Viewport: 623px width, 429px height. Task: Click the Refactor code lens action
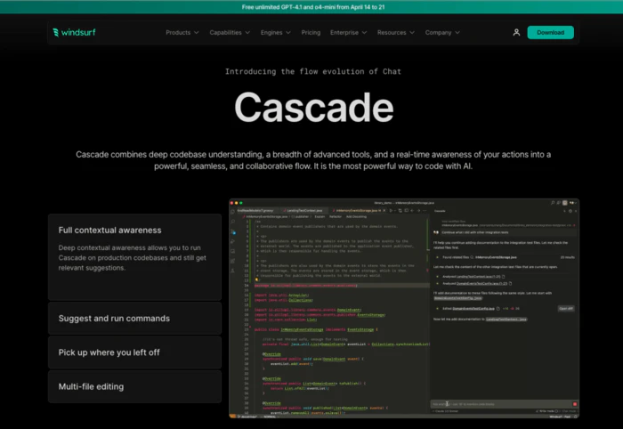(336, 217)
